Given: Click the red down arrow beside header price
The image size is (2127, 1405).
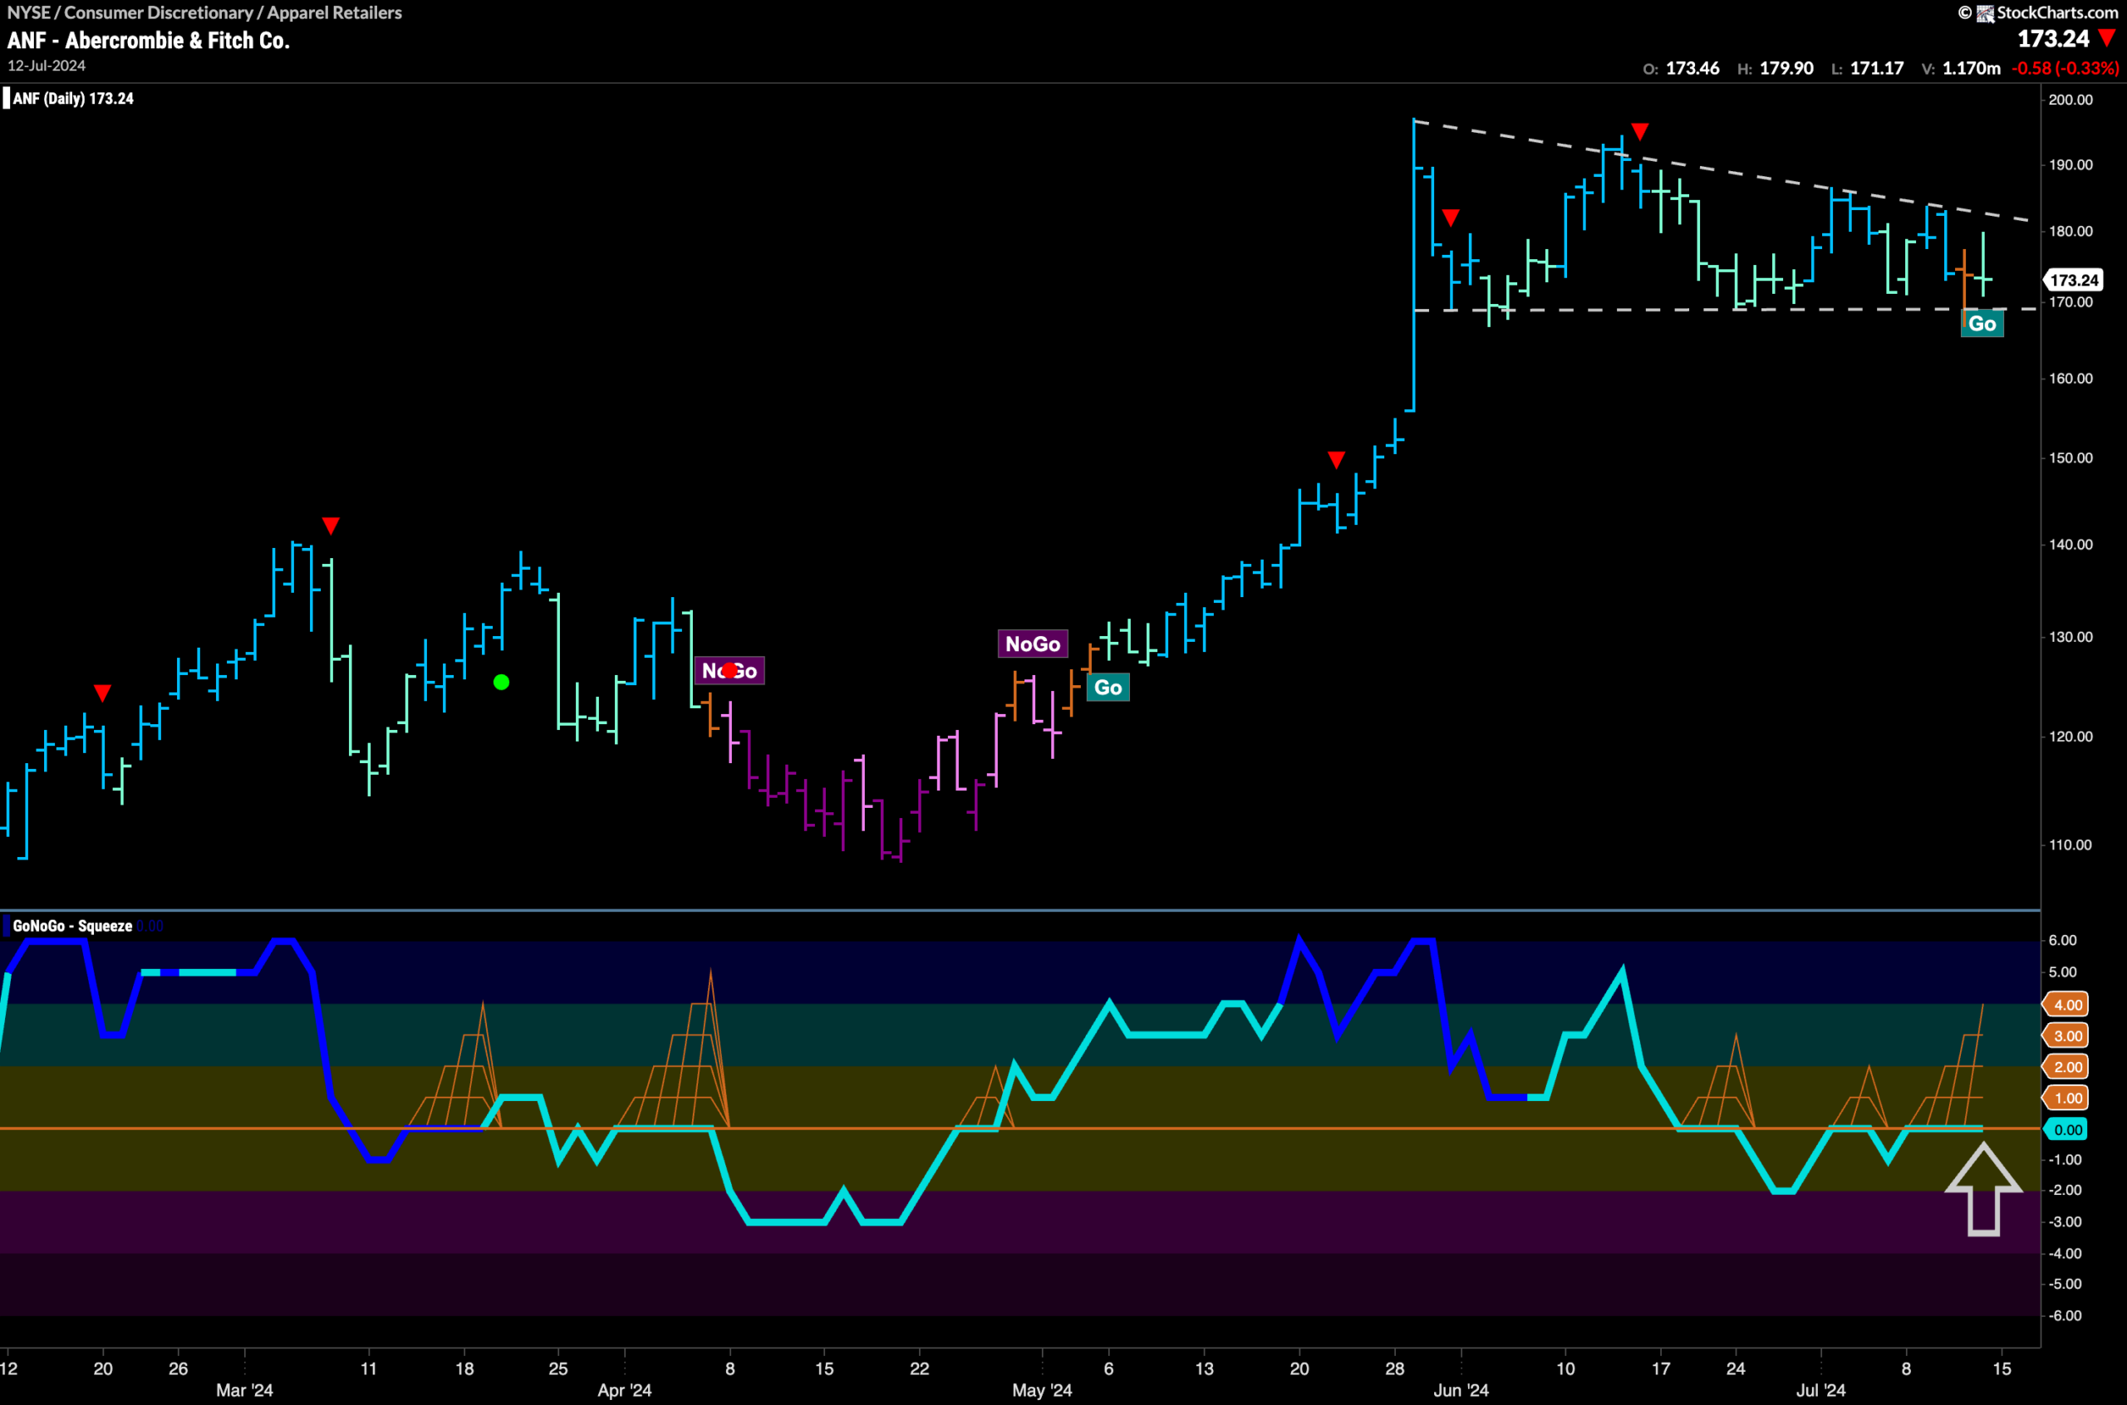Looking at the screenshot, I should point(2106,38).
